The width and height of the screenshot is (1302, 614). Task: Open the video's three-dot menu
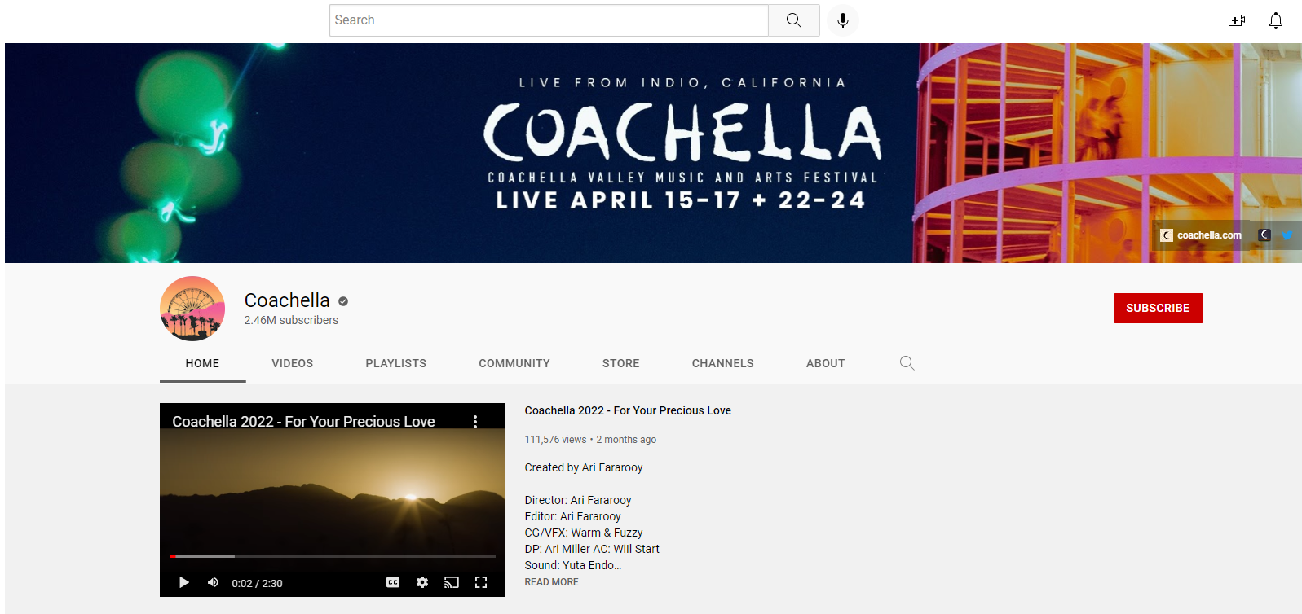[475, 421]
